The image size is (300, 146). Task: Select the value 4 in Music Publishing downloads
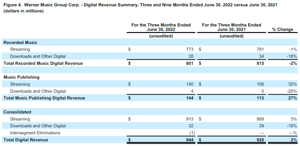[x=192, y=91]
